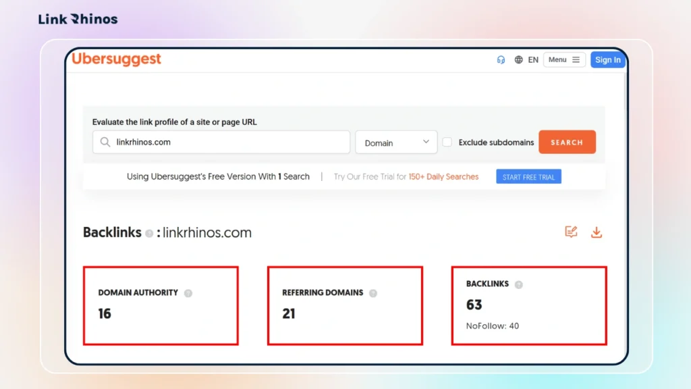Open the headset support icon
The image size is (691, 389).
[501, 59]
